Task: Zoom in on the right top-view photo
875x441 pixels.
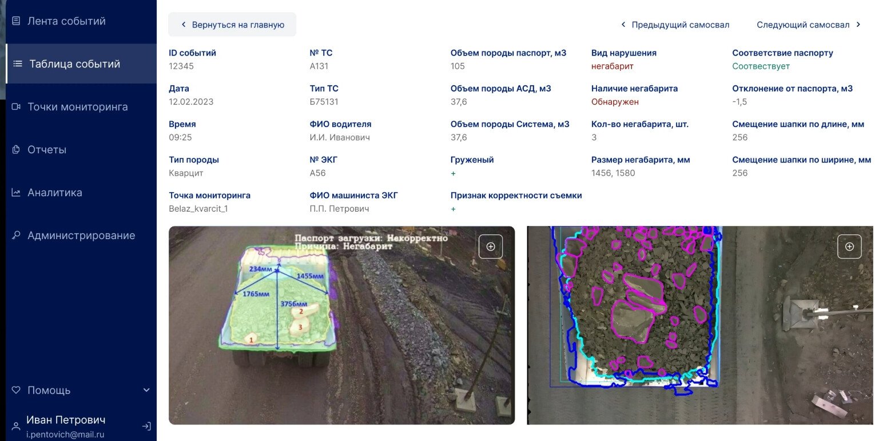Action: point(849,247)
